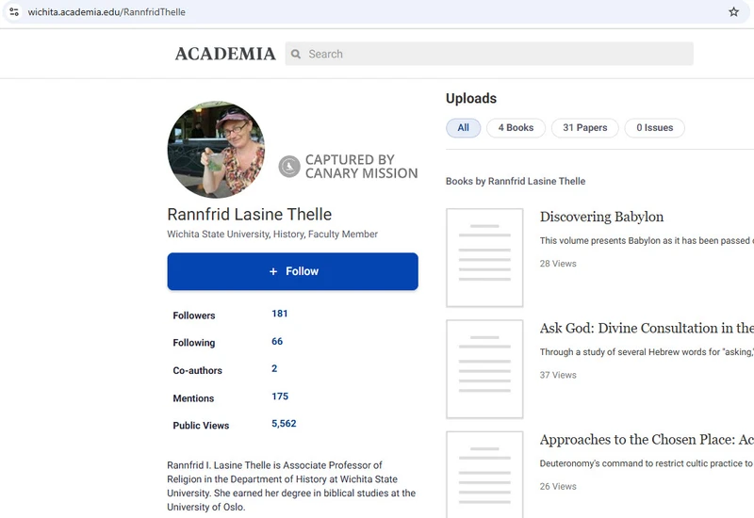Screen dimensions: 754x518
Task: Click the Ask God document thumbnail
Action: click(x=484, y=369)
